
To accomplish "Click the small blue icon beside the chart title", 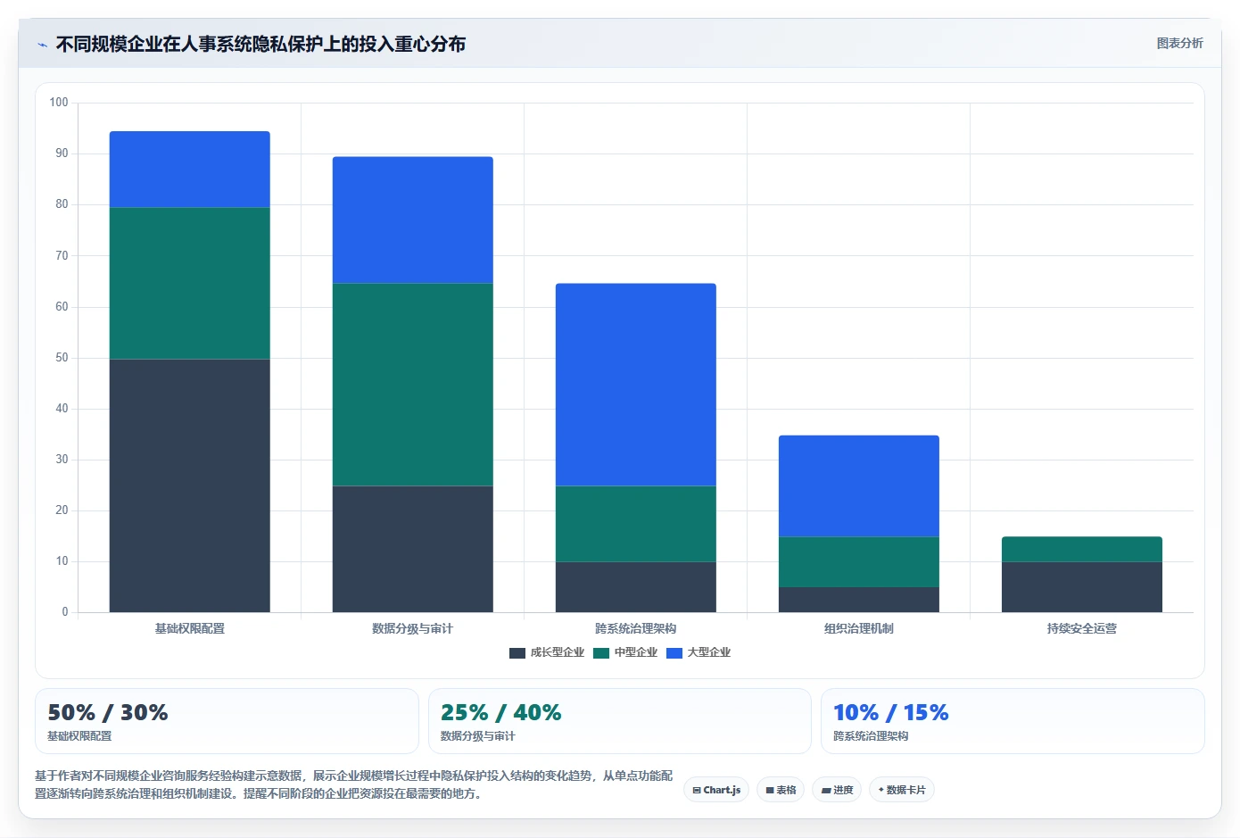I will 42,45.
